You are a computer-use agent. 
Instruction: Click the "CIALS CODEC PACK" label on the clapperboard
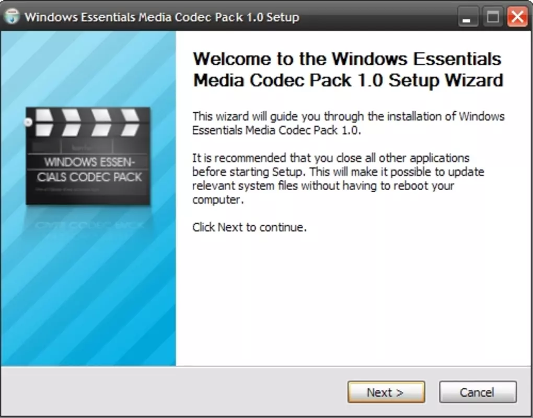click(89, 177)
